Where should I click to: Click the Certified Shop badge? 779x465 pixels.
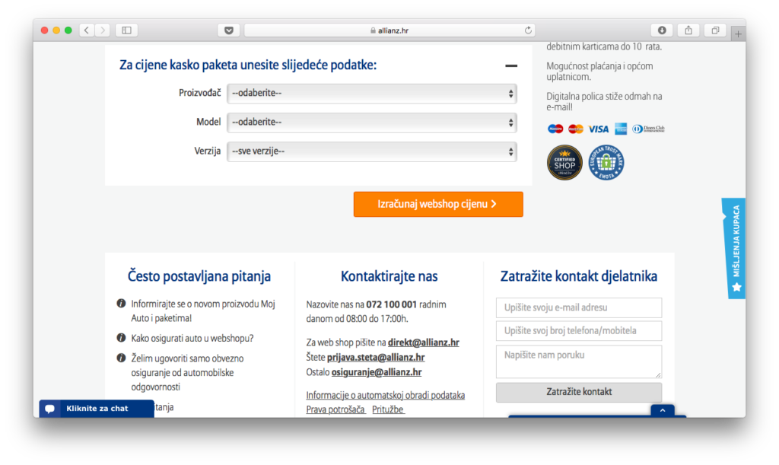click(x=564, y=162)
